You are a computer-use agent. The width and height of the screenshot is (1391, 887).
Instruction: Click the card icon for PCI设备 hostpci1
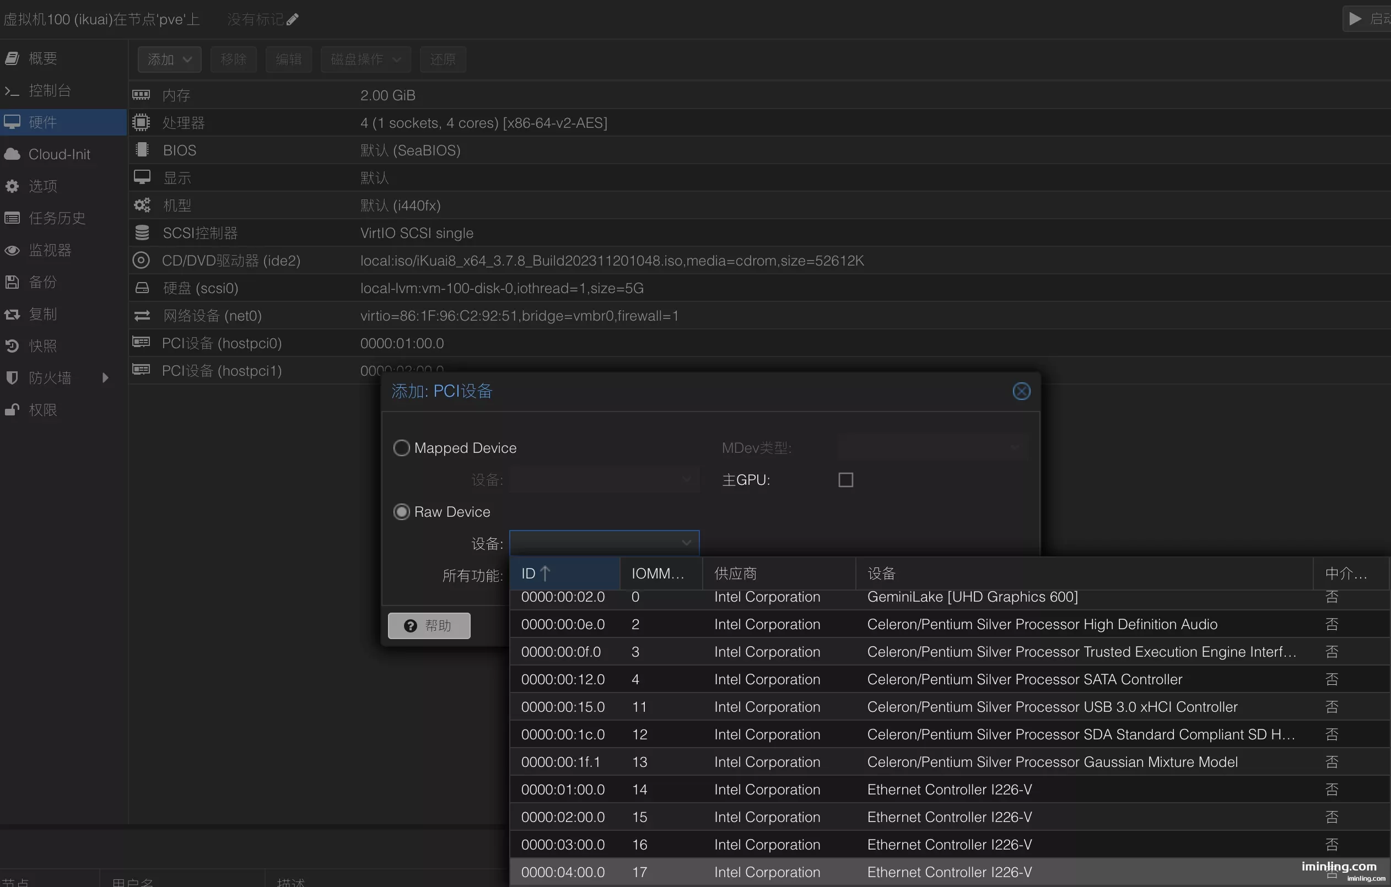pos(141,370)
